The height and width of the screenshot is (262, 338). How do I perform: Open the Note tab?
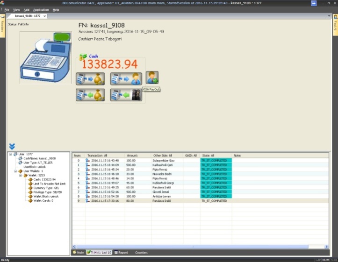tap(78, 252)
